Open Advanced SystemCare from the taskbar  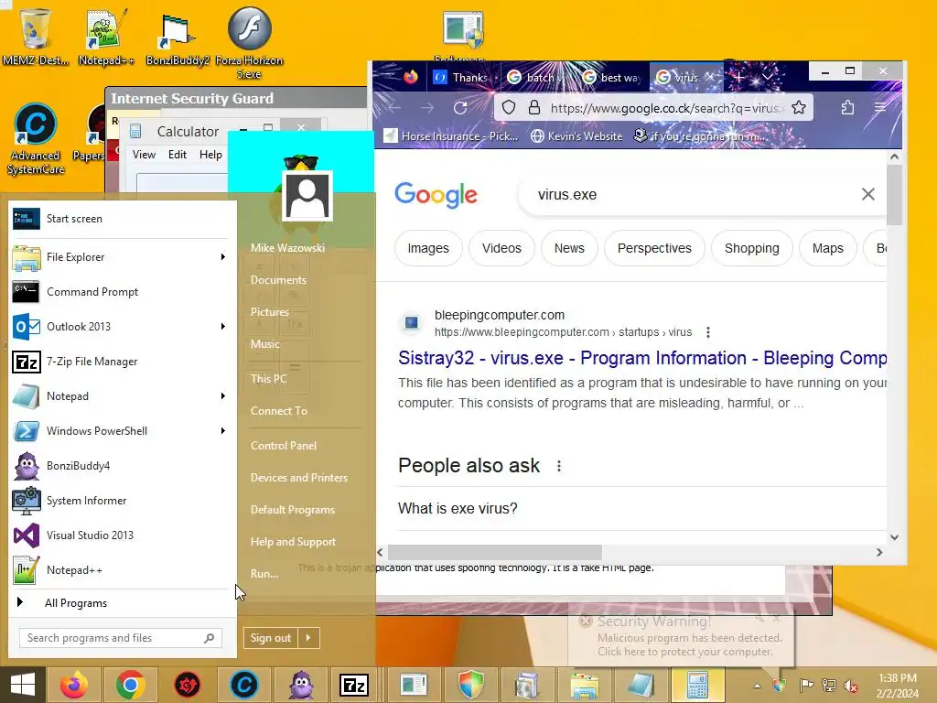pos(243,685)
